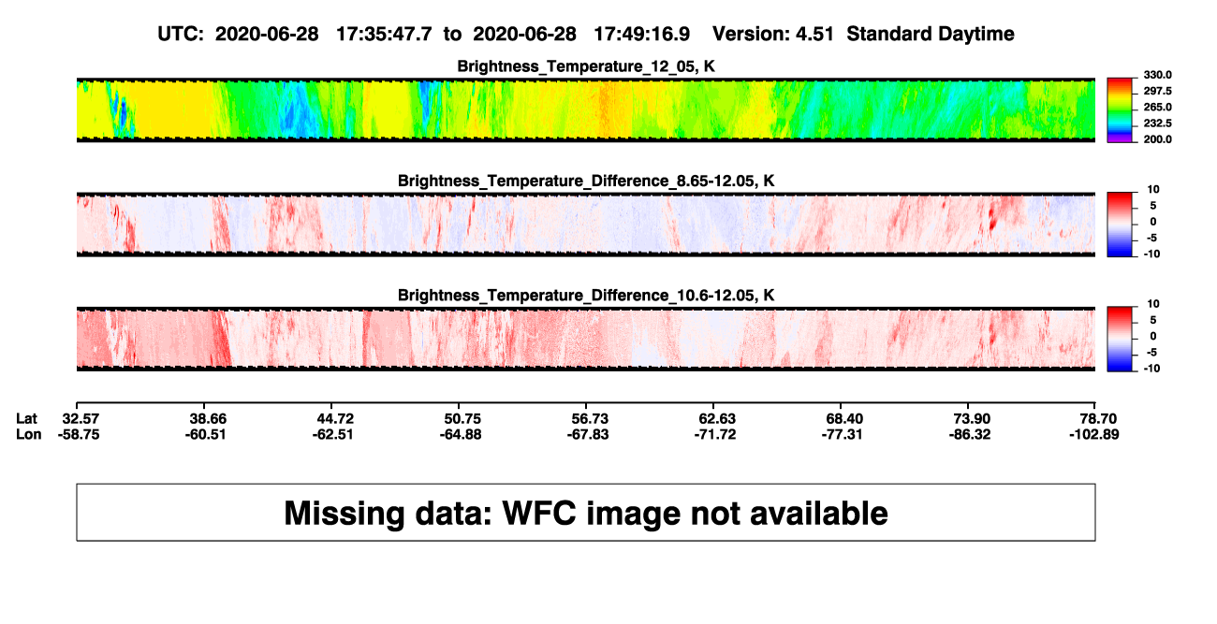Screen dimensions: 1217x624
Task: Click the red-blue color bar for 10.6-12.05
Action: click(1119, 339)
